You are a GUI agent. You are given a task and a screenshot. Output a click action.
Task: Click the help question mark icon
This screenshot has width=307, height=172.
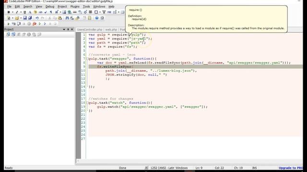97,18
